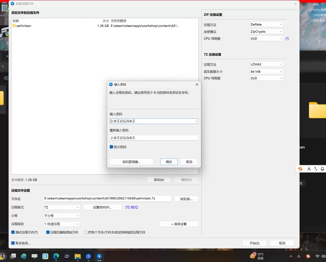Collapse settings with « 高级设置 button
Viewport: 326px width, 262px height.
(x=179, y=224)
